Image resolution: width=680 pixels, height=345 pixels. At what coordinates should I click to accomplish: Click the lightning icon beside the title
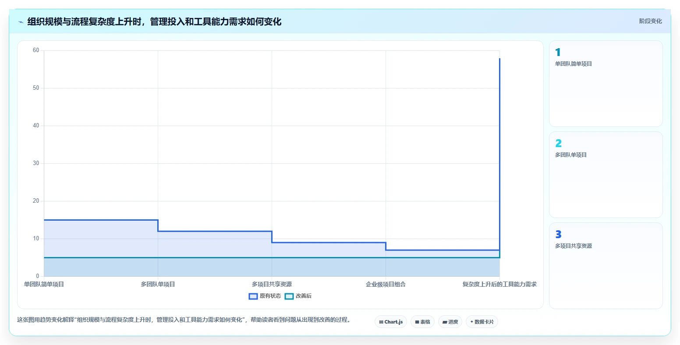click(x=21, y=22)
